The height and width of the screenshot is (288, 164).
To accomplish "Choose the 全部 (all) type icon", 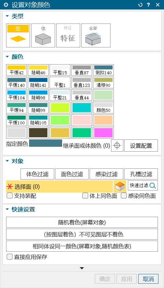I will click(96, 35).
